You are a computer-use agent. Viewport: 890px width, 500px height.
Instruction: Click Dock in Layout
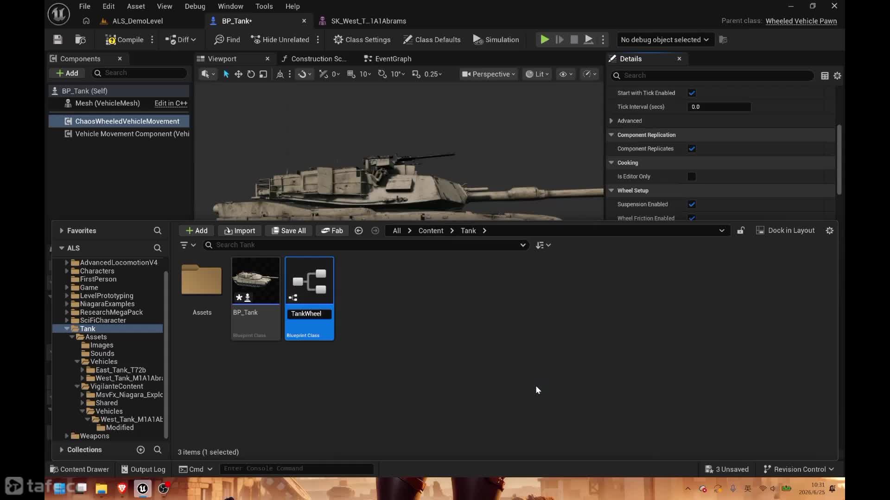[785, 231]
